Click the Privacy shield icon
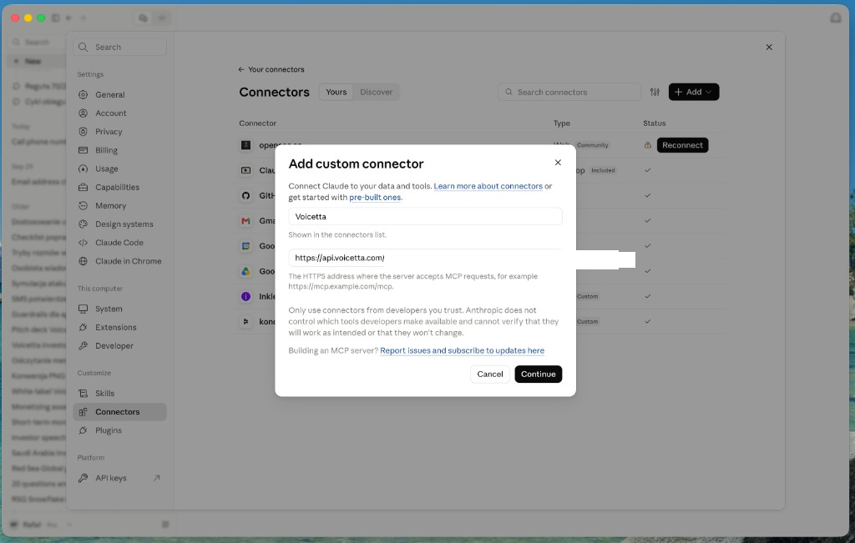 point(83,131)
